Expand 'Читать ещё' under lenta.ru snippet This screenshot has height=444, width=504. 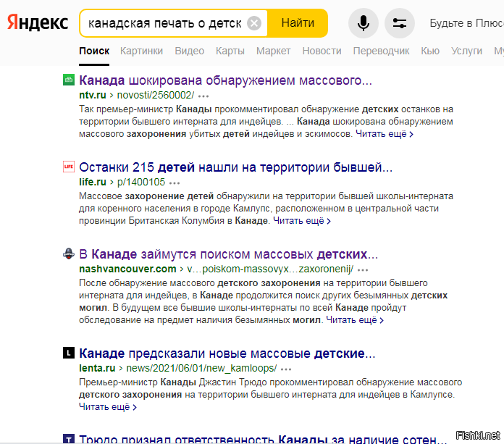pyautogui.click(x=108, y=407)
